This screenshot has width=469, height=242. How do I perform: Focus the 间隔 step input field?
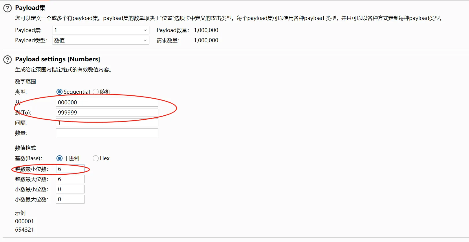(107, 123)
